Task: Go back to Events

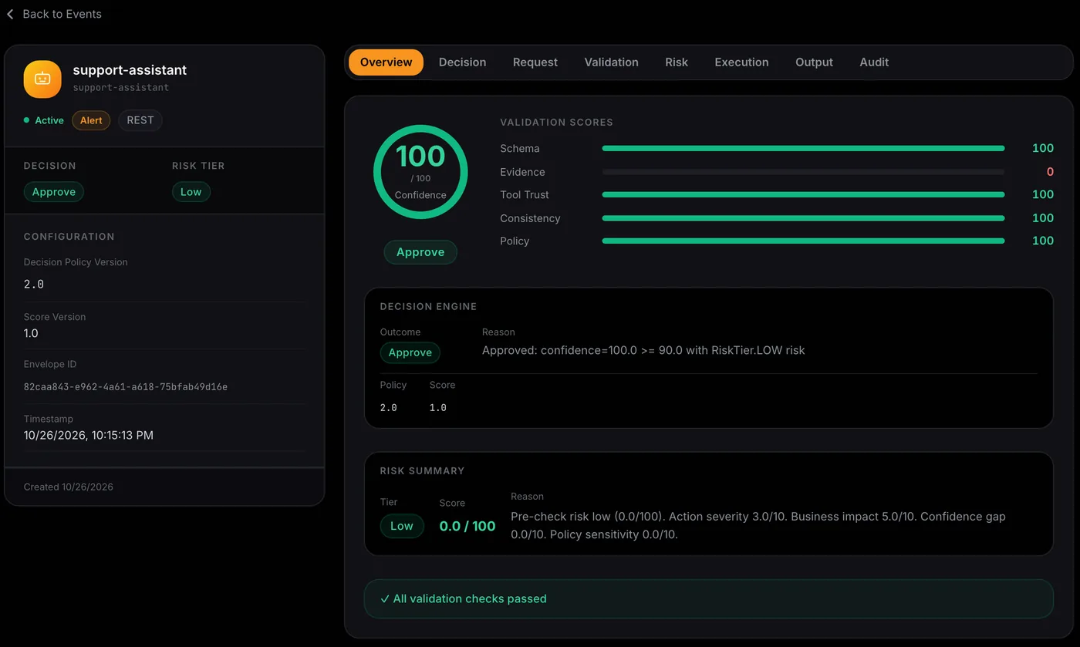Action: tap(54, 14)
